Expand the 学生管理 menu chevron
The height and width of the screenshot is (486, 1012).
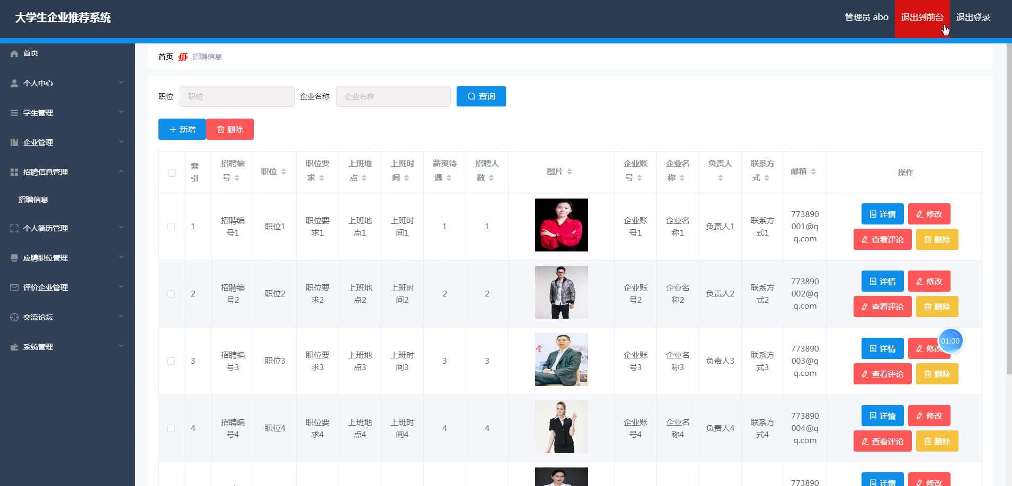(x=121, y=112)
